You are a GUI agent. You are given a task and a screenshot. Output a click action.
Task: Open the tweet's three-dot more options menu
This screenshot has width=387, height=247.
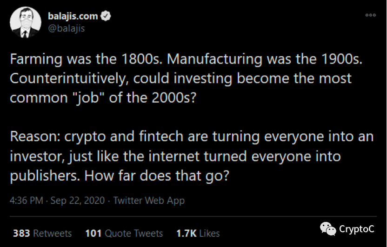370,15
